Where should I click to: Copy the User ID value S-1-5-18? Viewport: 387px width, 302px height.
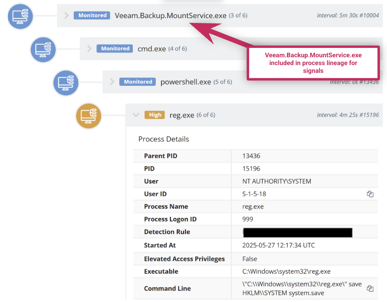(x=370, y=194)
